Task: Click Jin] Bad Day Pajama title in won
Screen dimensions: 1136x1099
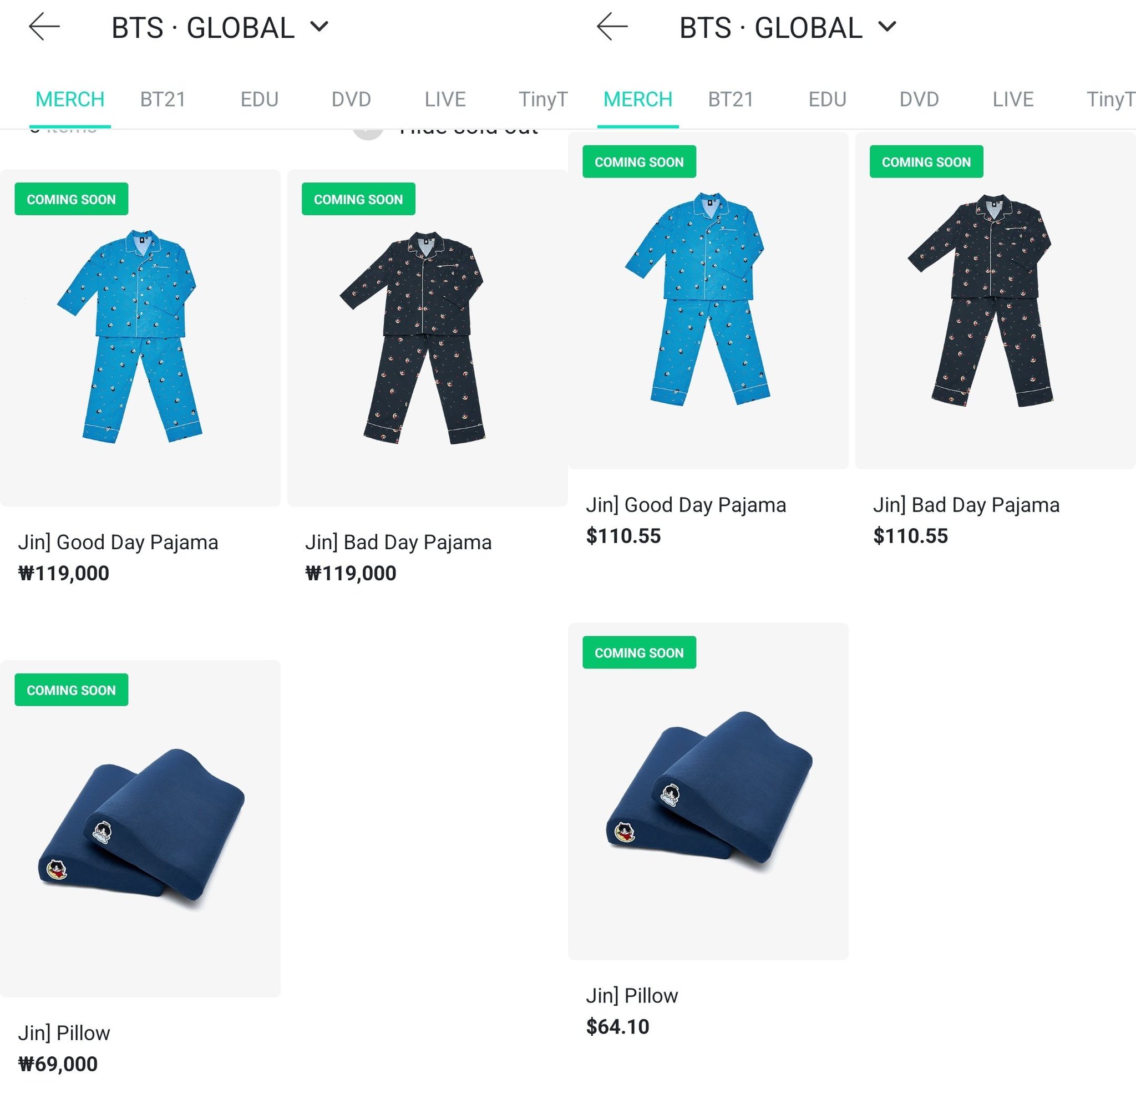Action: coord(398,543)
